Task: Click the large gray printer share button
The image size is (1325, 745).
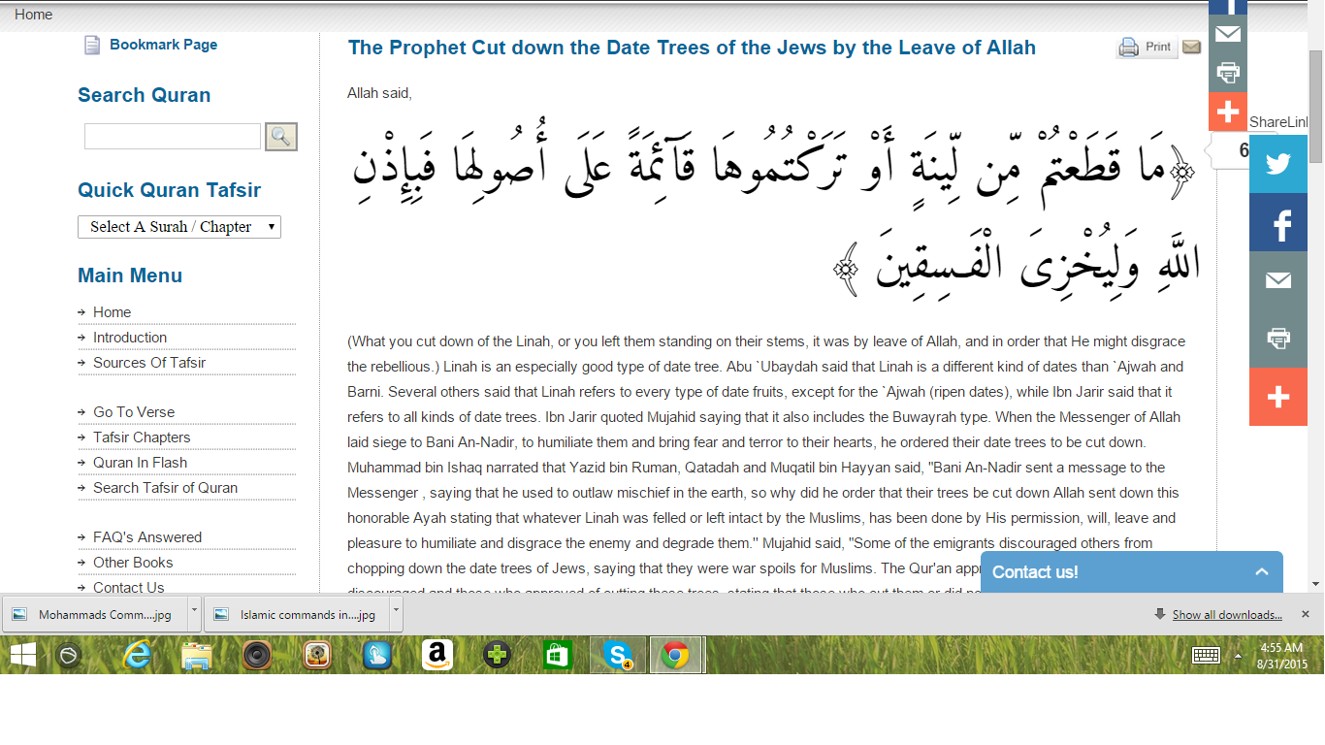Action: (x=1278, y=339)
